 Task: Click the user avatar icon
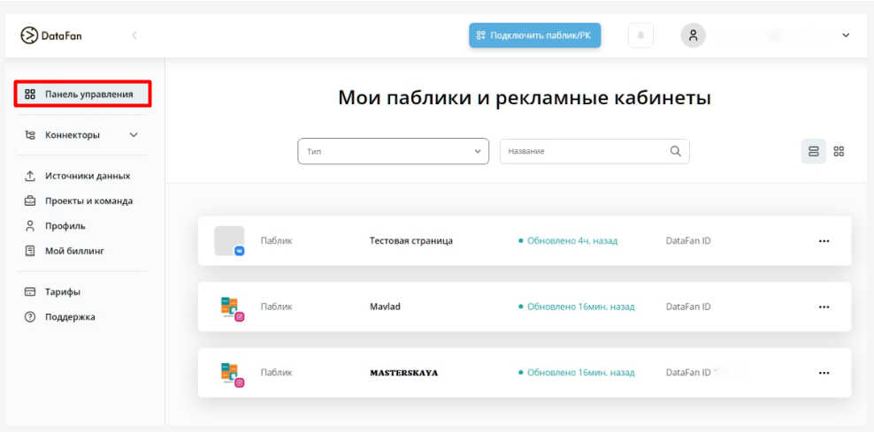pyautogui.click(x=693, y=35)
